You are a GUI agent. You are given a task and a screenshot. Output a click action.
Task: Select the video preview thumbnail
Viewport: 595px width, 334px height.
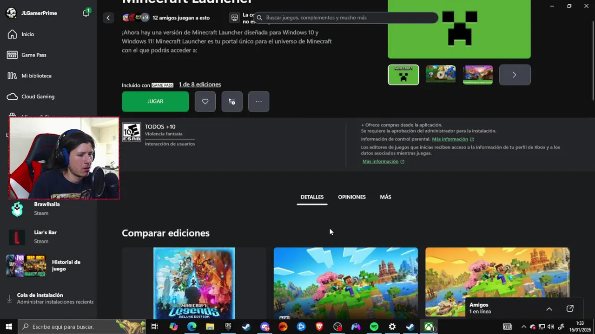(x=441, y=75)
